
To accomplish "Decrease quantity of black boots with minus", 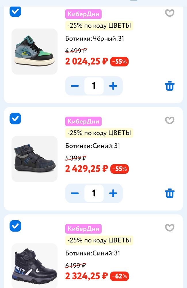I will pos(75,86).
